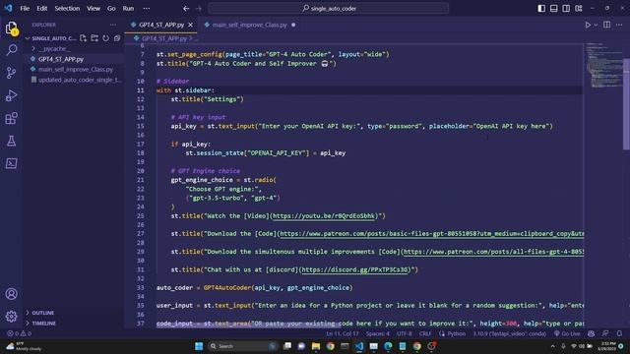Close the GPT4_ST_APP.py tab

point(190,25)
